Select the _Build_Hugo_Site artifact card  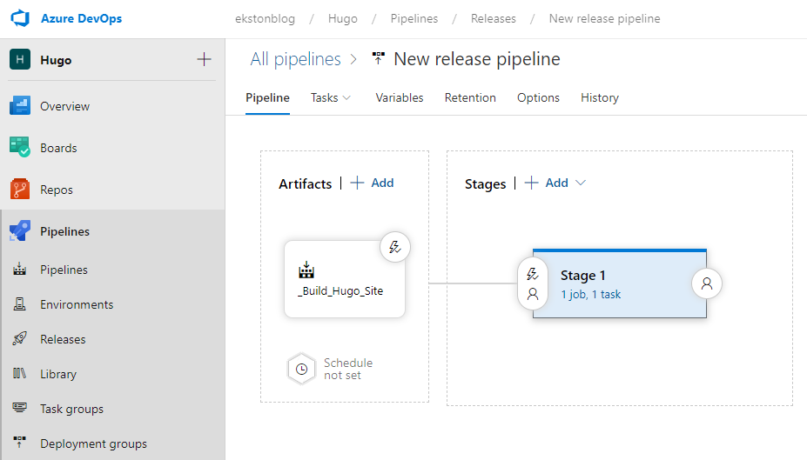coord(345,279)
